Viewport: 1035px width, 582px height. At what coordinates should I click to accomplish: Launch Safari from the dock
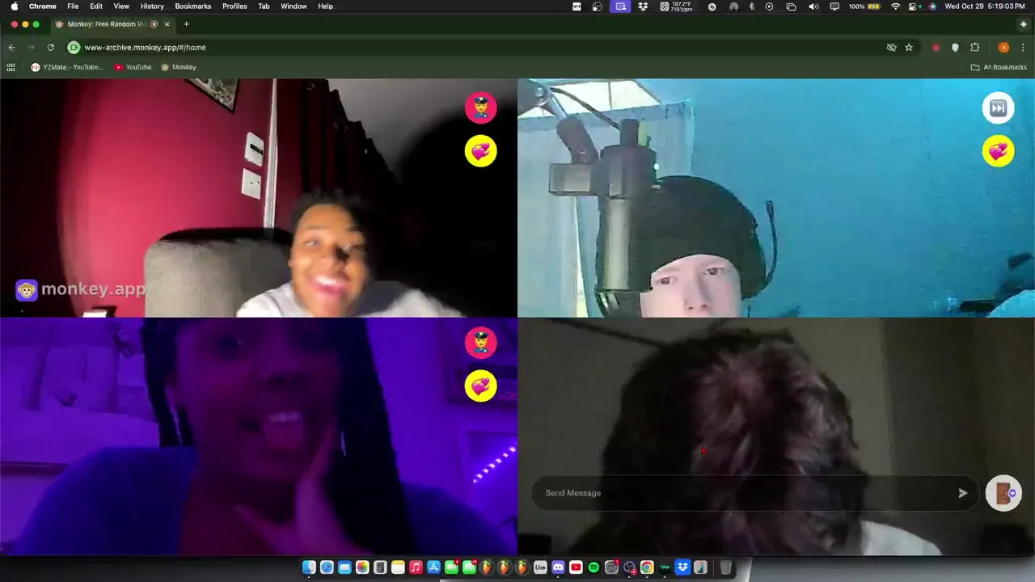click(x=327, y=567)
